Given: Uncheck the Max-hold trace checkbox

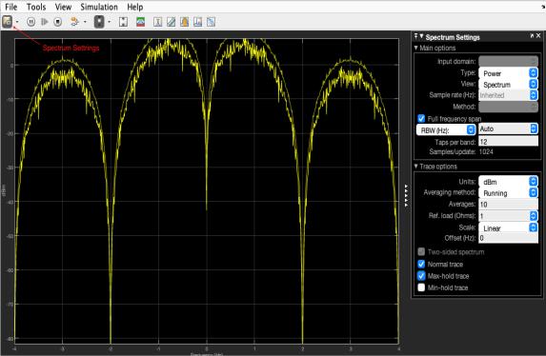Looking at the screenshot, I should [x=421, y=276].
